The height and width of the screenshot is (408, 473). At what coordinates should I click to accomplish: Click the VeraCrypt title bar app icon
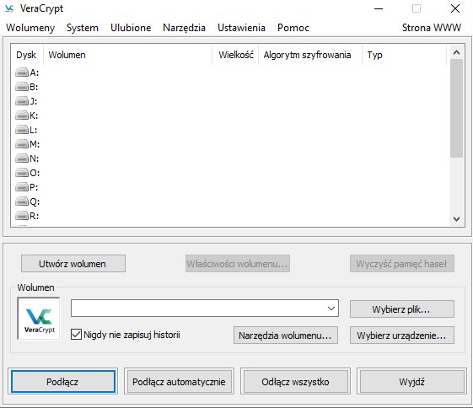[x=9, y=8]
